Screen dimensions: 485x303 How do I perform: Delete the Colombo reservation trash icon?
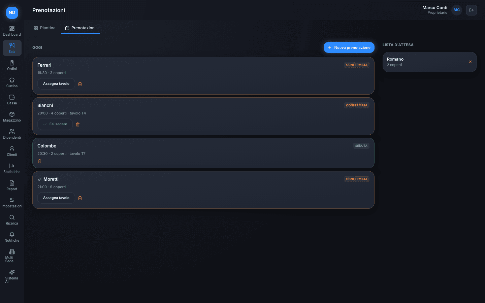(39, 161)
